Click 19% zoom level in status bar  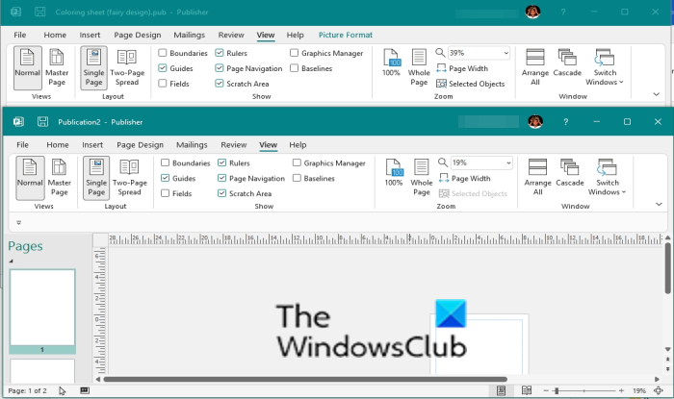[638, 391]
